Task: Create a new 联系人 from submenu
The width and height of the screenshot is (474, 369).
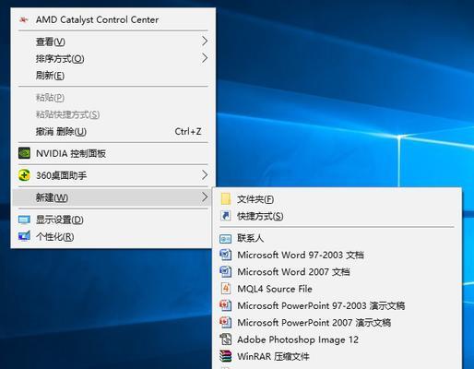Action: (337, 238)
